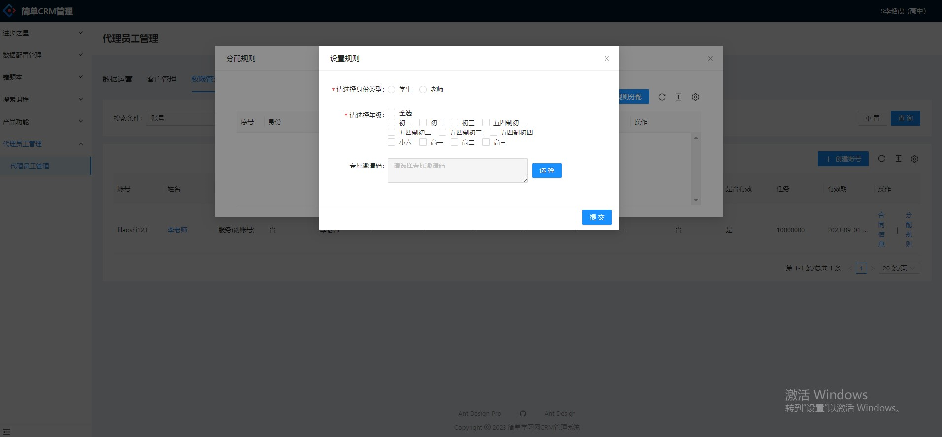942x437 pixels.
Task: Switch to the 数据运营 tab
Action: pyautogui.click(x=117, y=79)
